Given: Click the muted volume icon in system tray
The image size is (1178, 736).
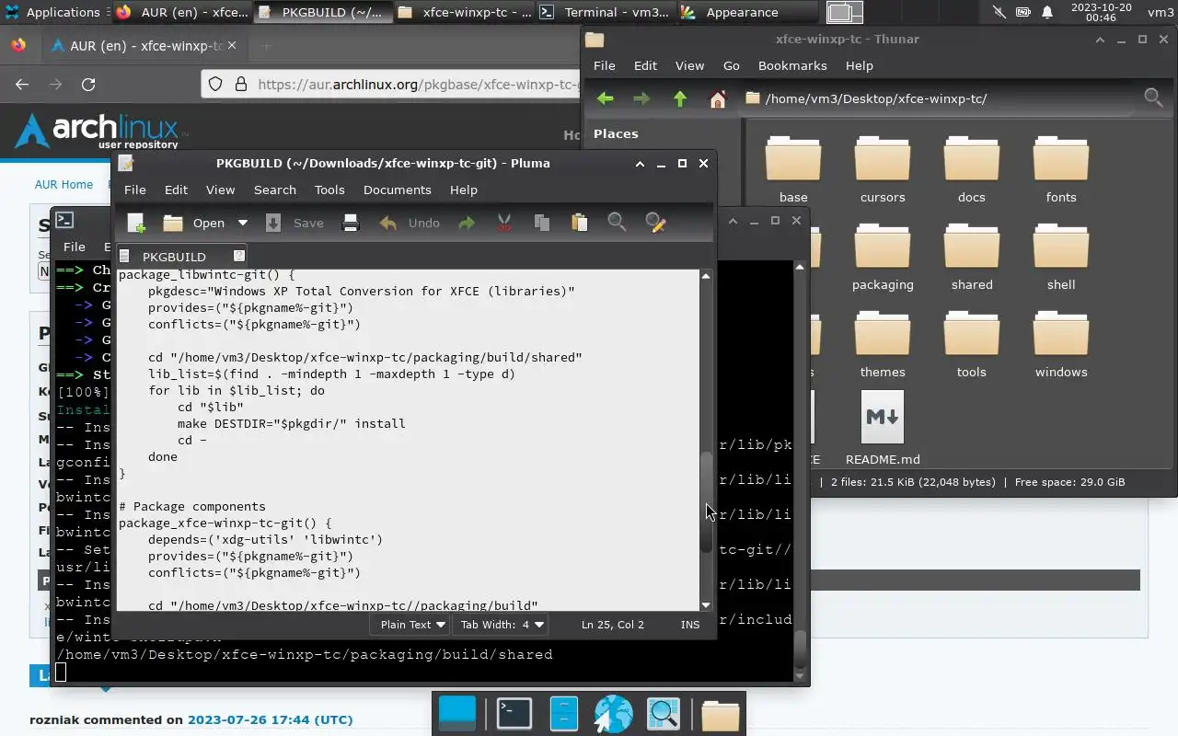Looking at the screenshot, I should tap(999, 12).
